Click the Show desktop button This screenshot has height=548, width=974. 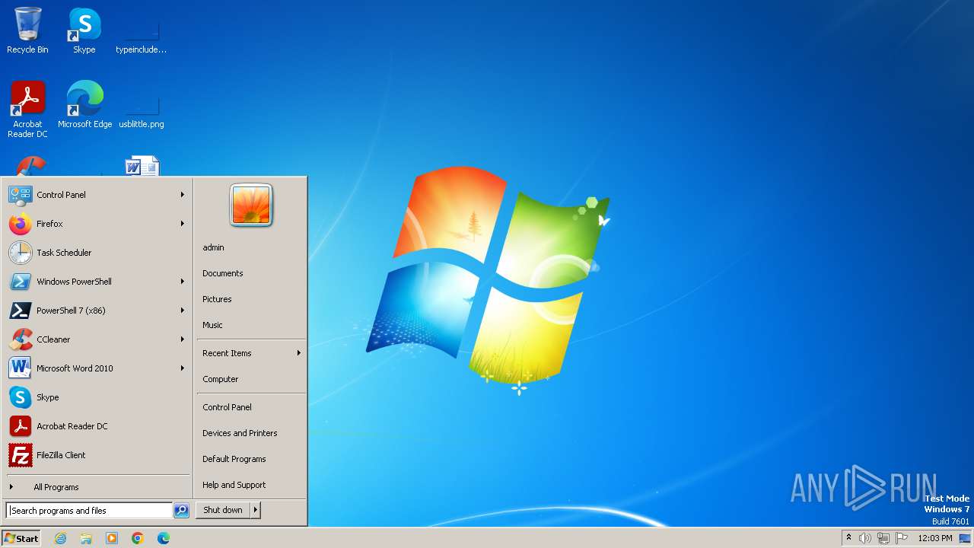[x=965, y=538]
